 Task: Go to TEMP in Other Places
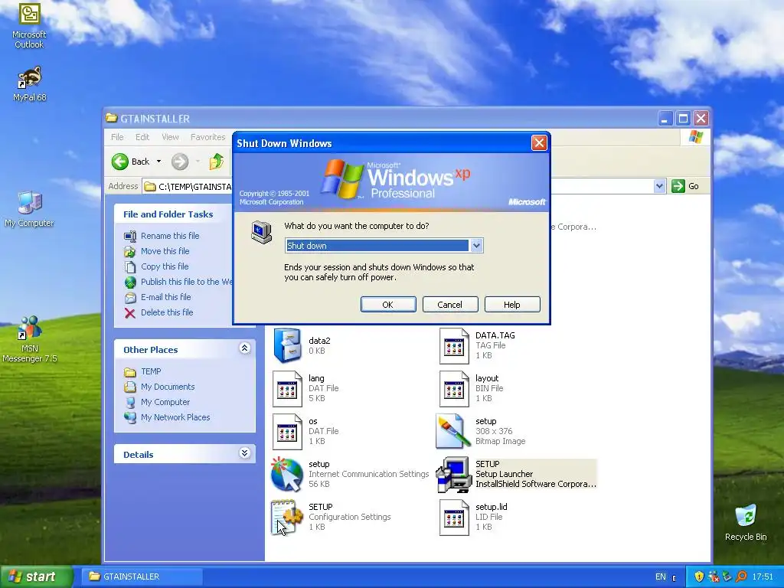pos(151,371)
